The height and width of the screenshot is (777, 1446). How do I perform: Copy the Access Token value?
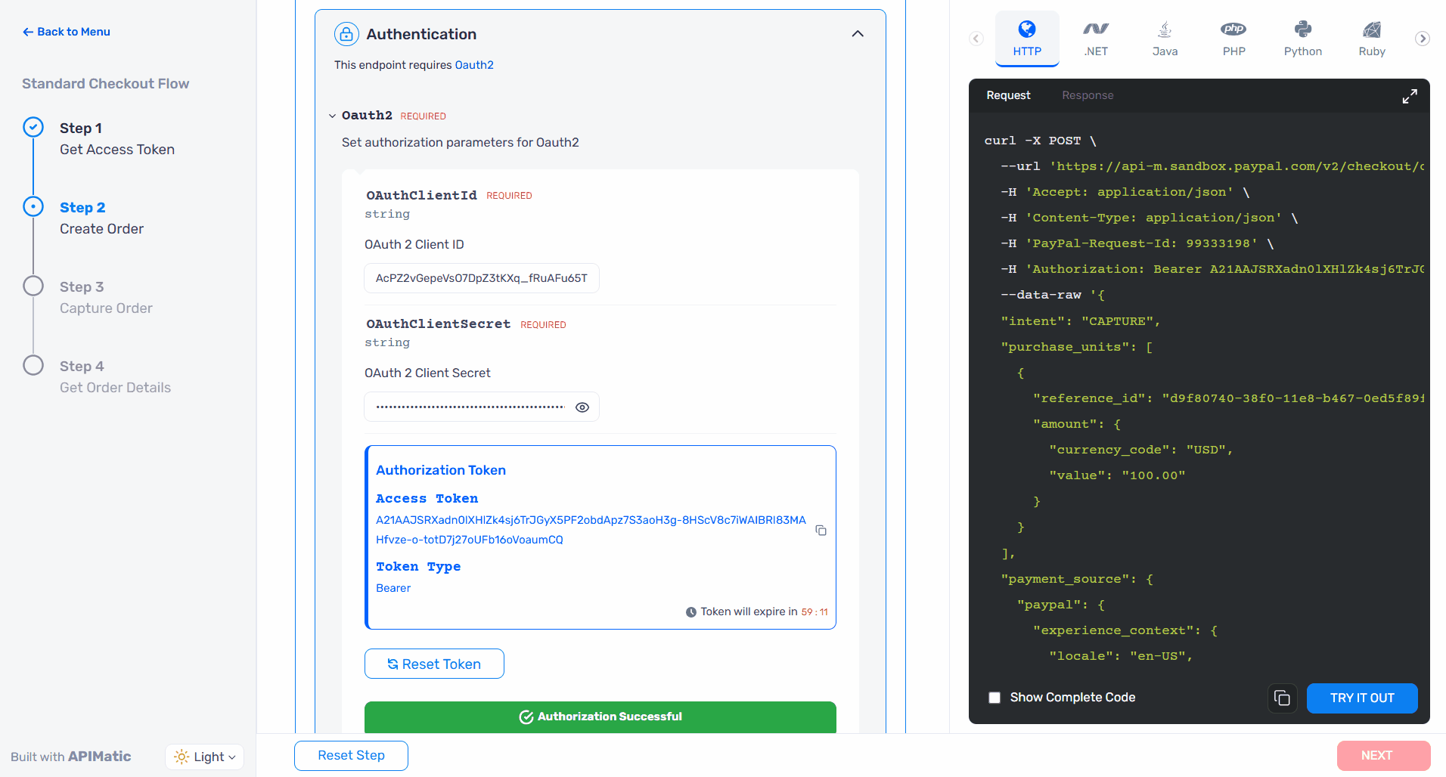coord(821,530)
